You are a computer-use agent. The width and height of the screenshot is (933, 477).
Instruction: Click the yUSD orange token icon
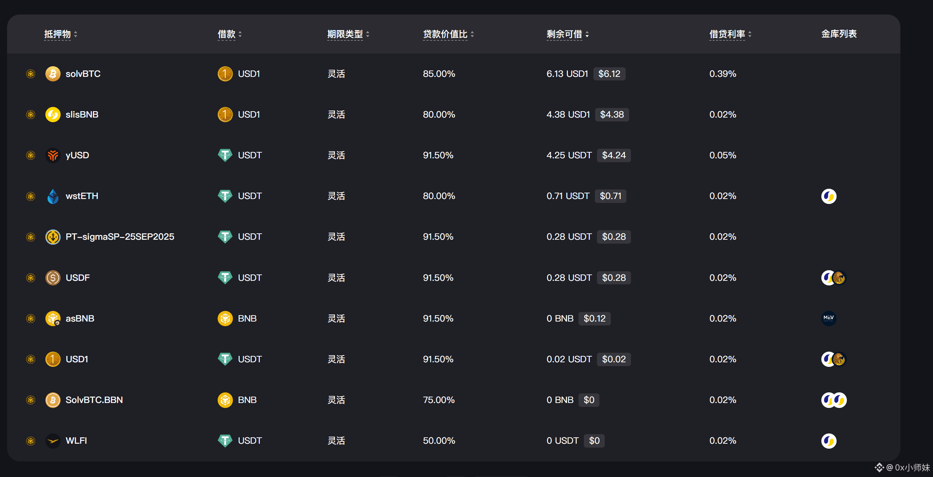53,155
